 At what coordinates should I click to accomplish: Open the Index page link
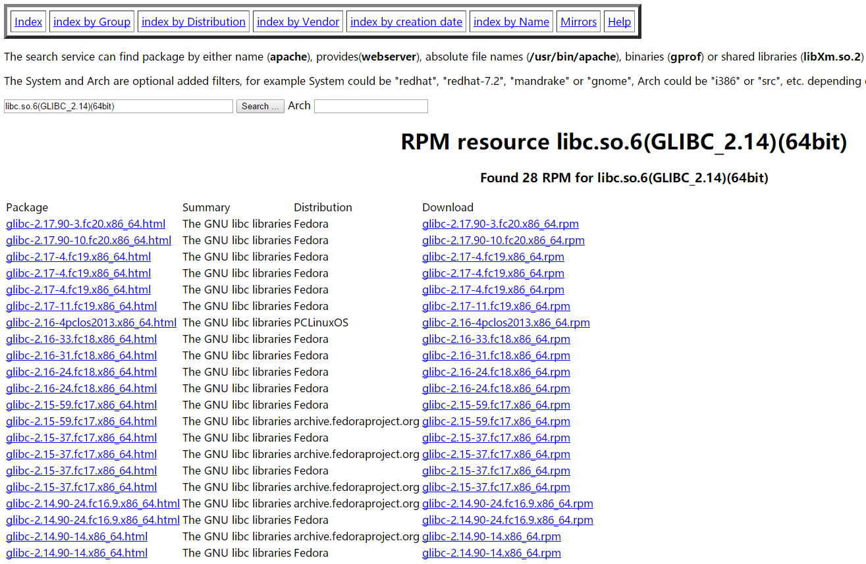[28, 21]
